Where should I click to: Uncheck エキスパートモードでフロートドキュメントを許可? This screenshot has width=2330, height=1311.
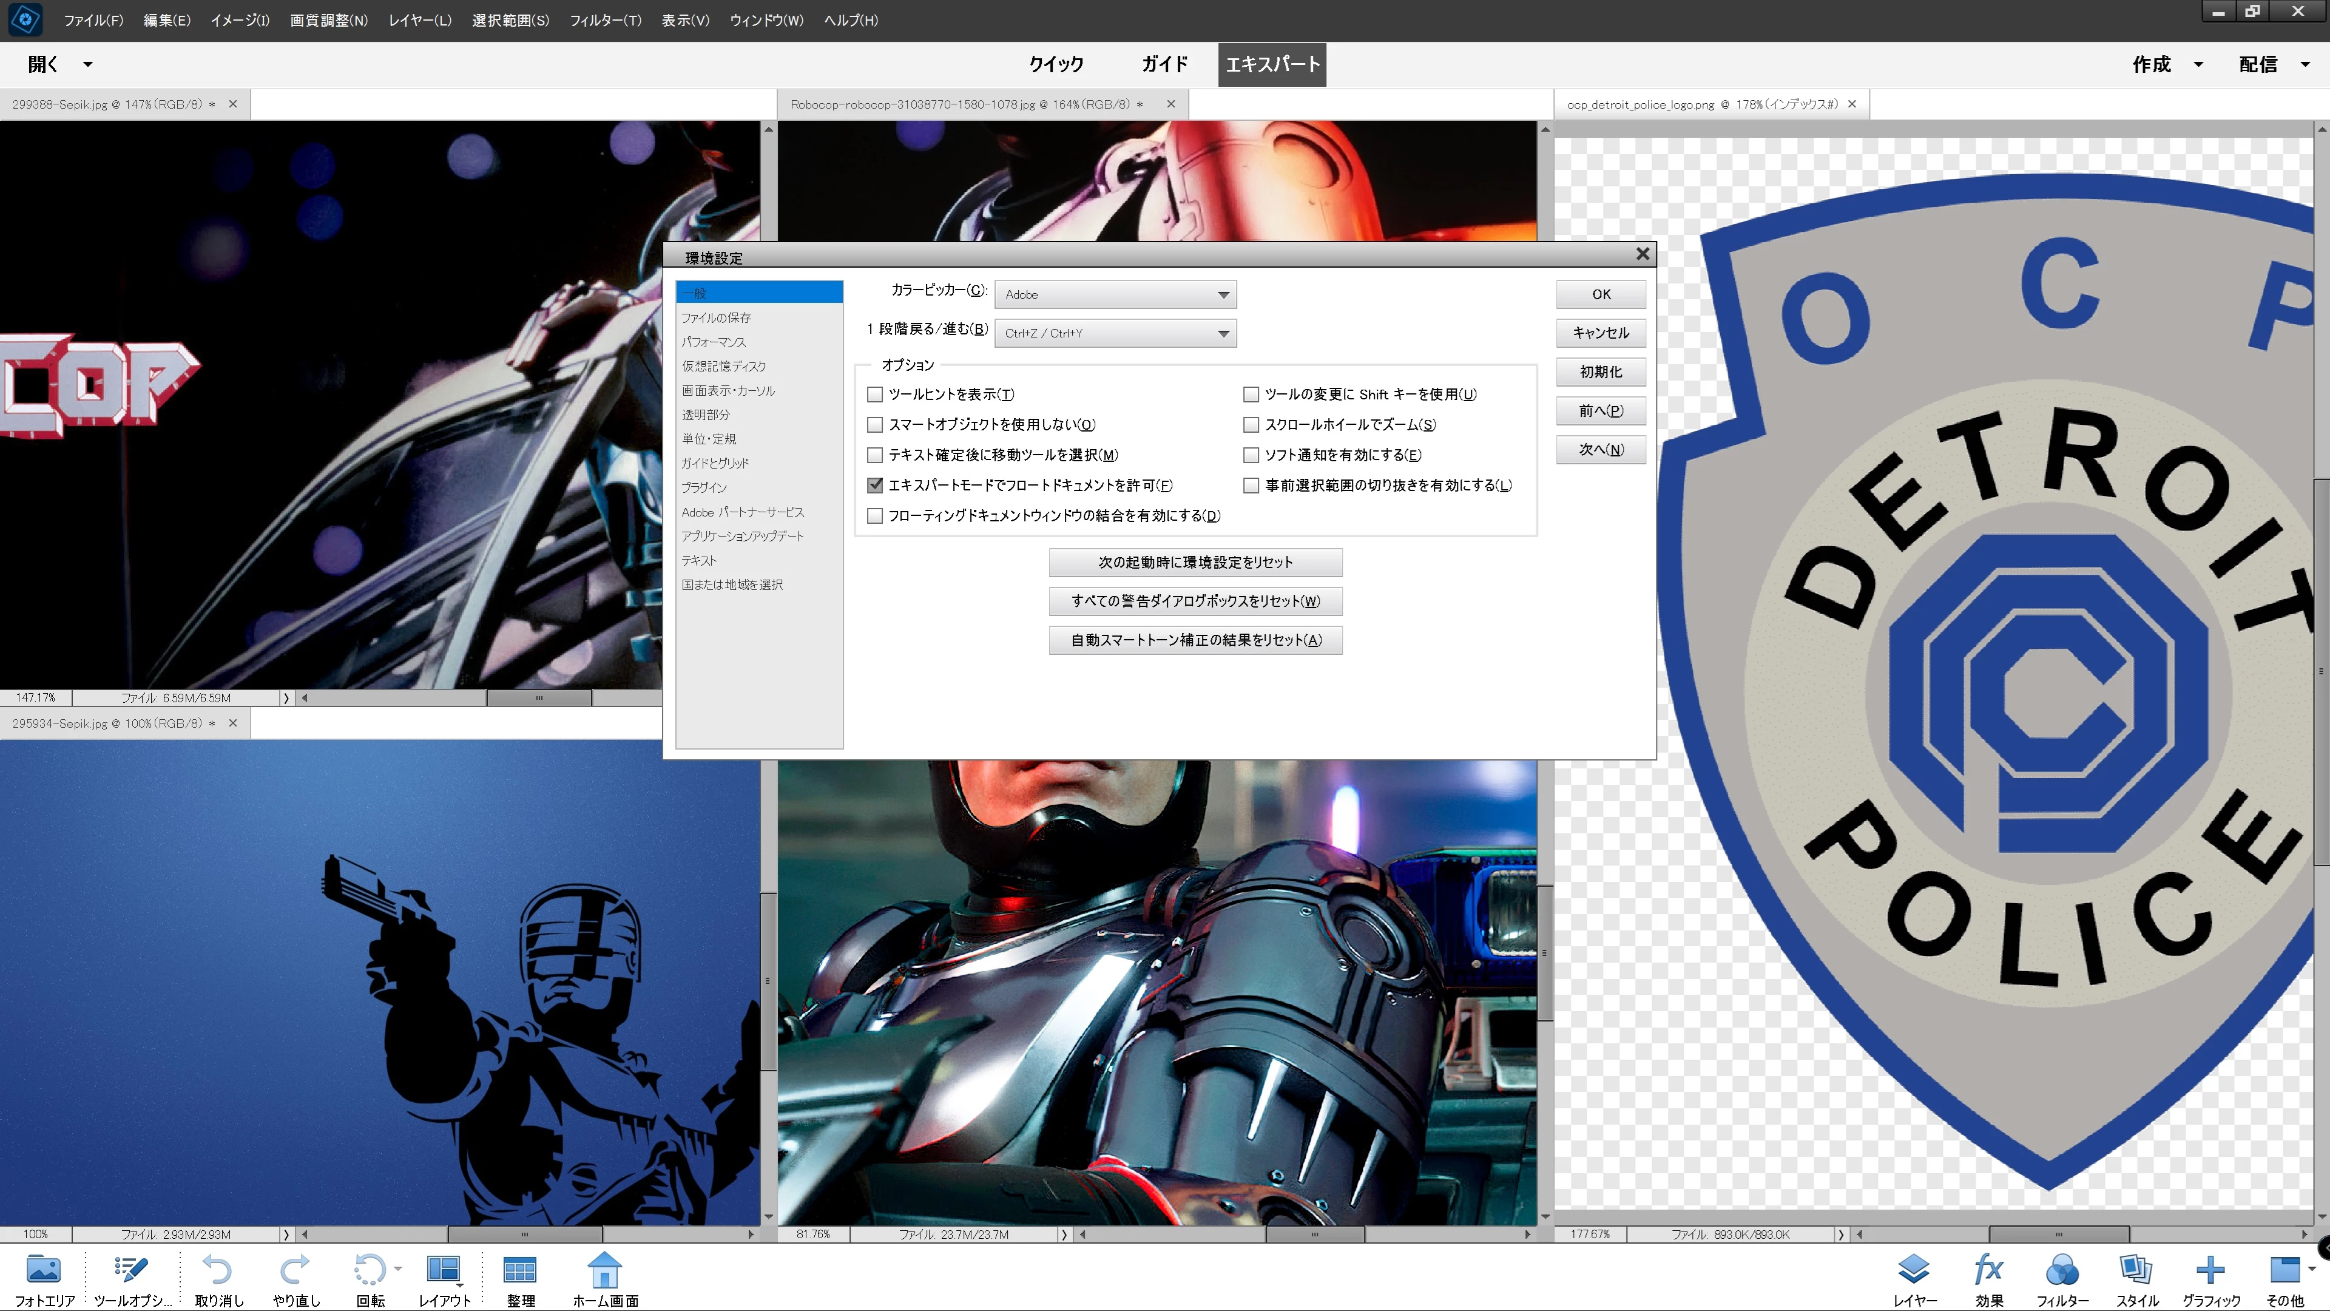[874, 485]
